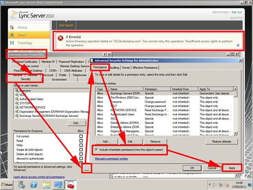Switch to the Profile tab

[x=63, y=75]
